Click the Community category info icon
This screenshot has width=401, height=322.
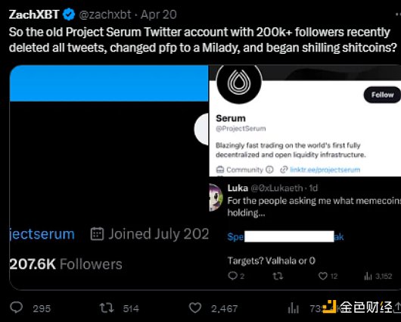269,170
